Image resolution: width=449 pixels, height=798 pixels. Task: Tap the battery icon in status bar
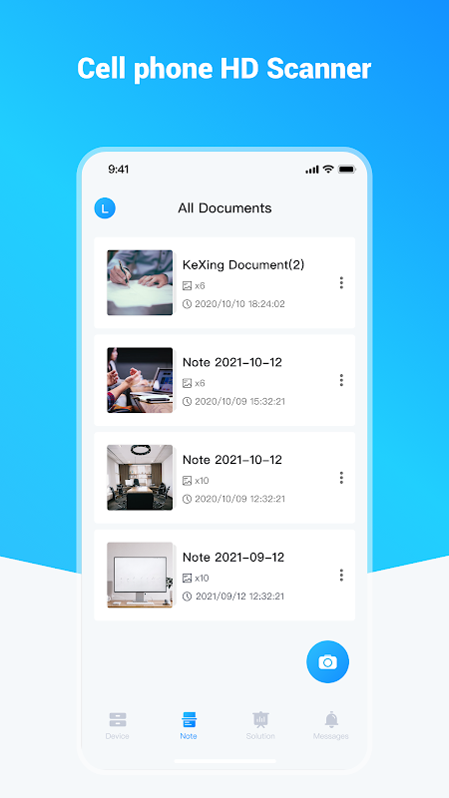click(x=346, y=170)
